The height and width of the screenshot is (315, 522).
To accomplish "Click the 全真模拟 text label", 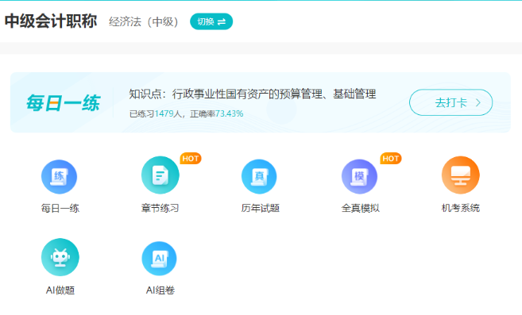I will [x=361, y=208].
